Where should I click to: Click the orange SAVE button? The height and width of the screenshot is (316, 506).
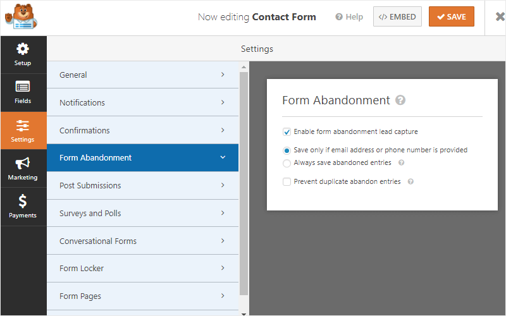452,16
